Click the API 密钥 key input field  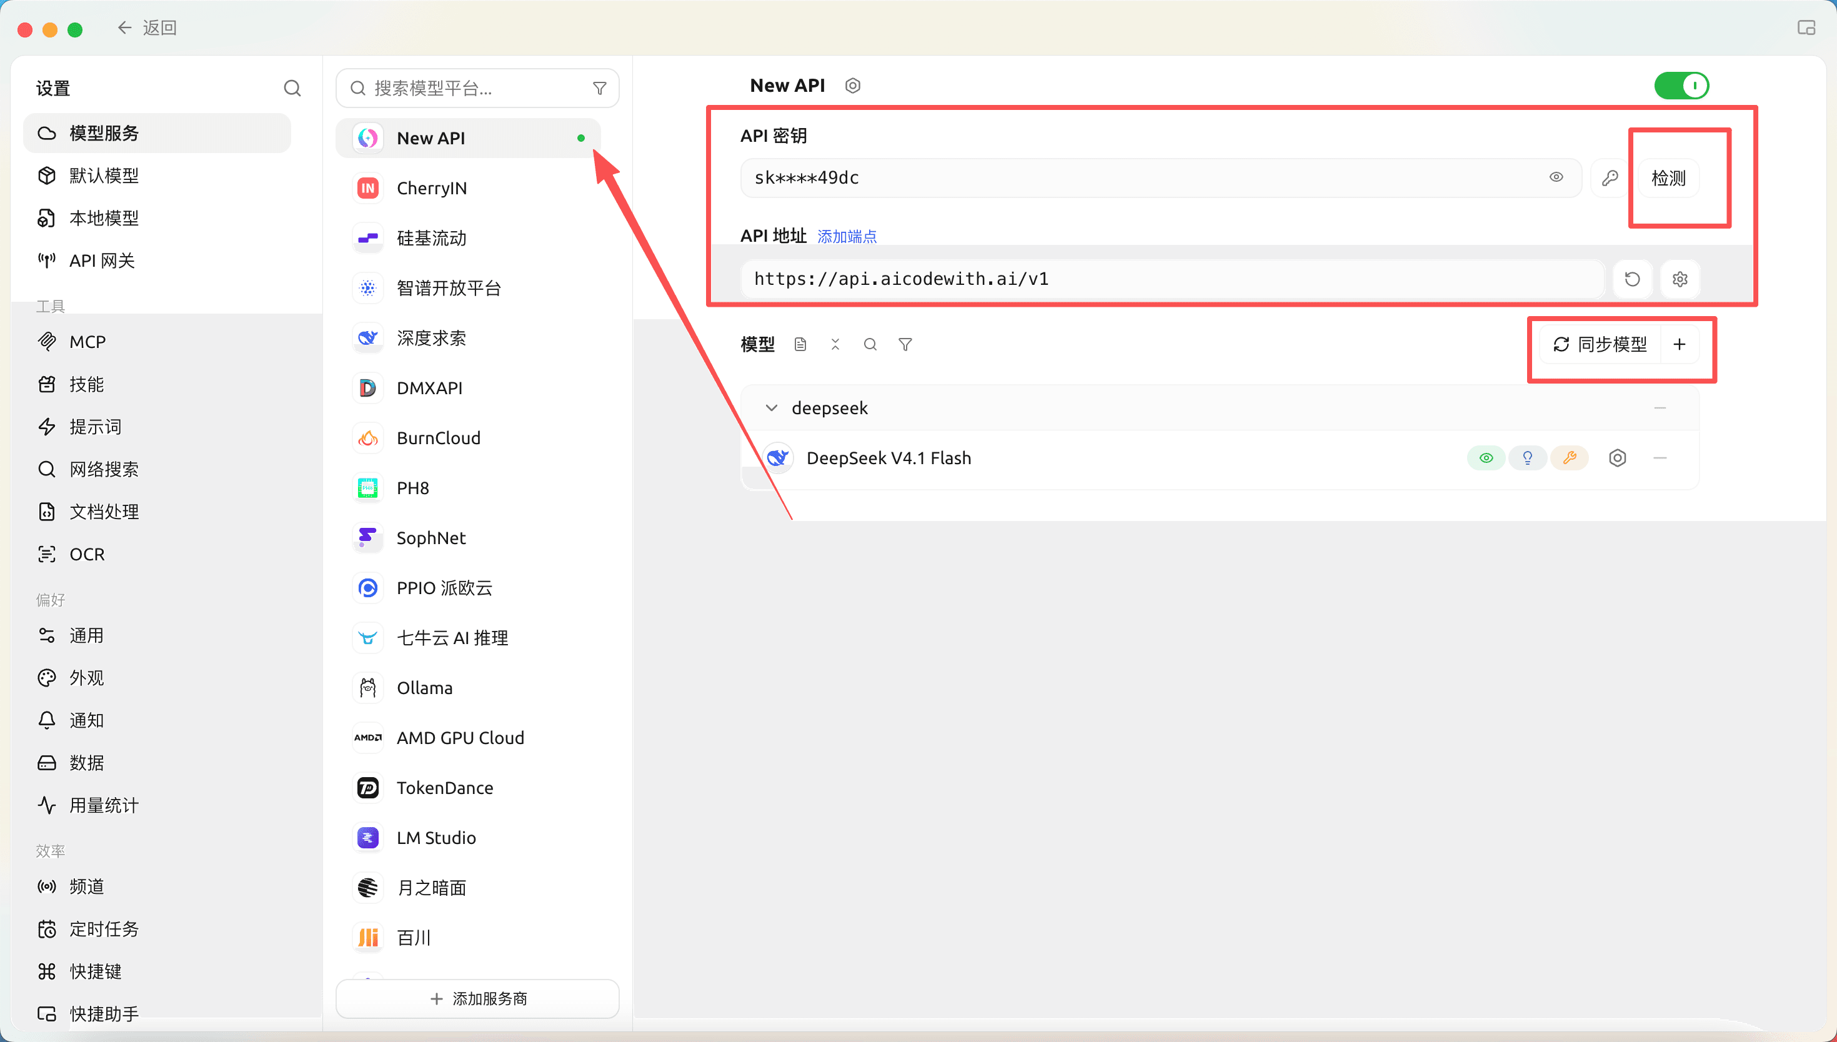click(1160, 178)
